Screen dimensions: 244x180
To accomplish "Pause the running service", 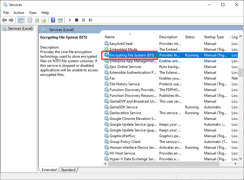I will click(84, 20).
